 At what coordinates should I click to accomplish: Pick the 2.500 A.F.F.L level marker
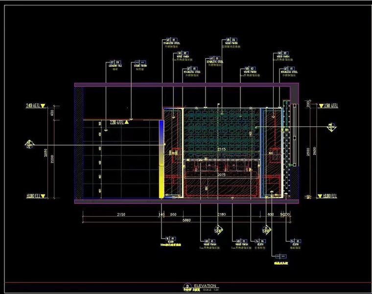click(328, 106)
